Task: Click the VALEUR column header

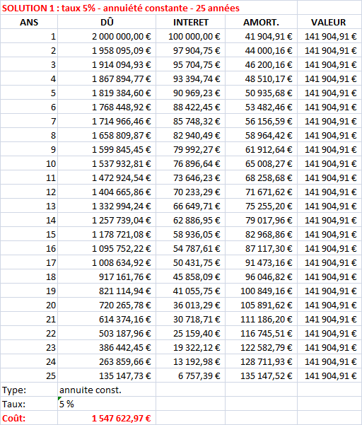Action: [x=328, y=22]
